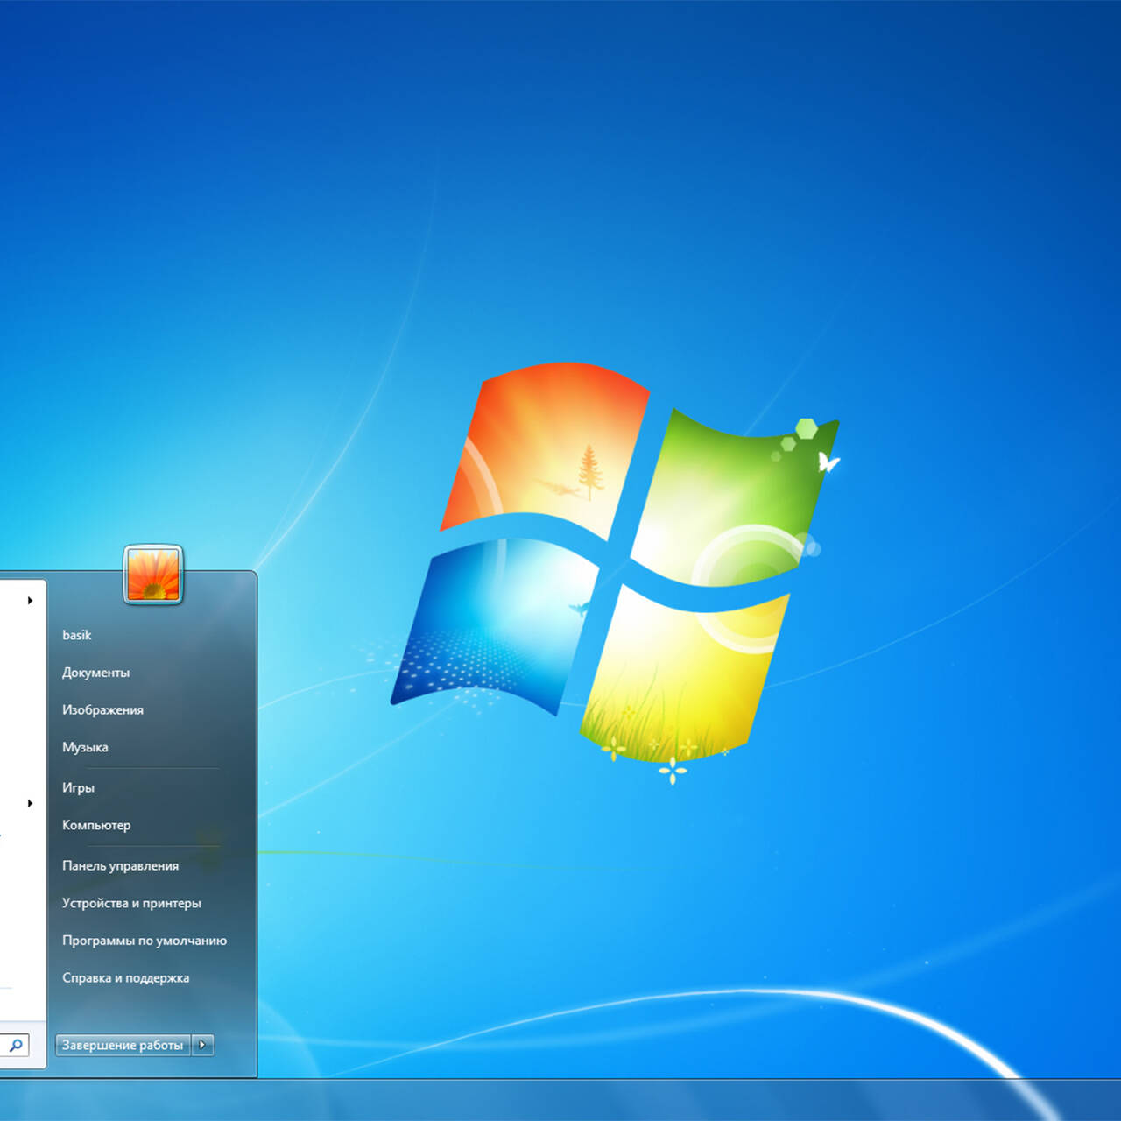Open the basik personal folder

pyautogui.click(x=77, y=635)
